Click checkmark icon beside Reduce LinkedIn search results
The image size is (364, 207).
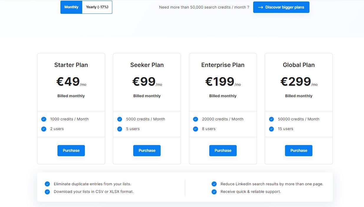point(214,184)
